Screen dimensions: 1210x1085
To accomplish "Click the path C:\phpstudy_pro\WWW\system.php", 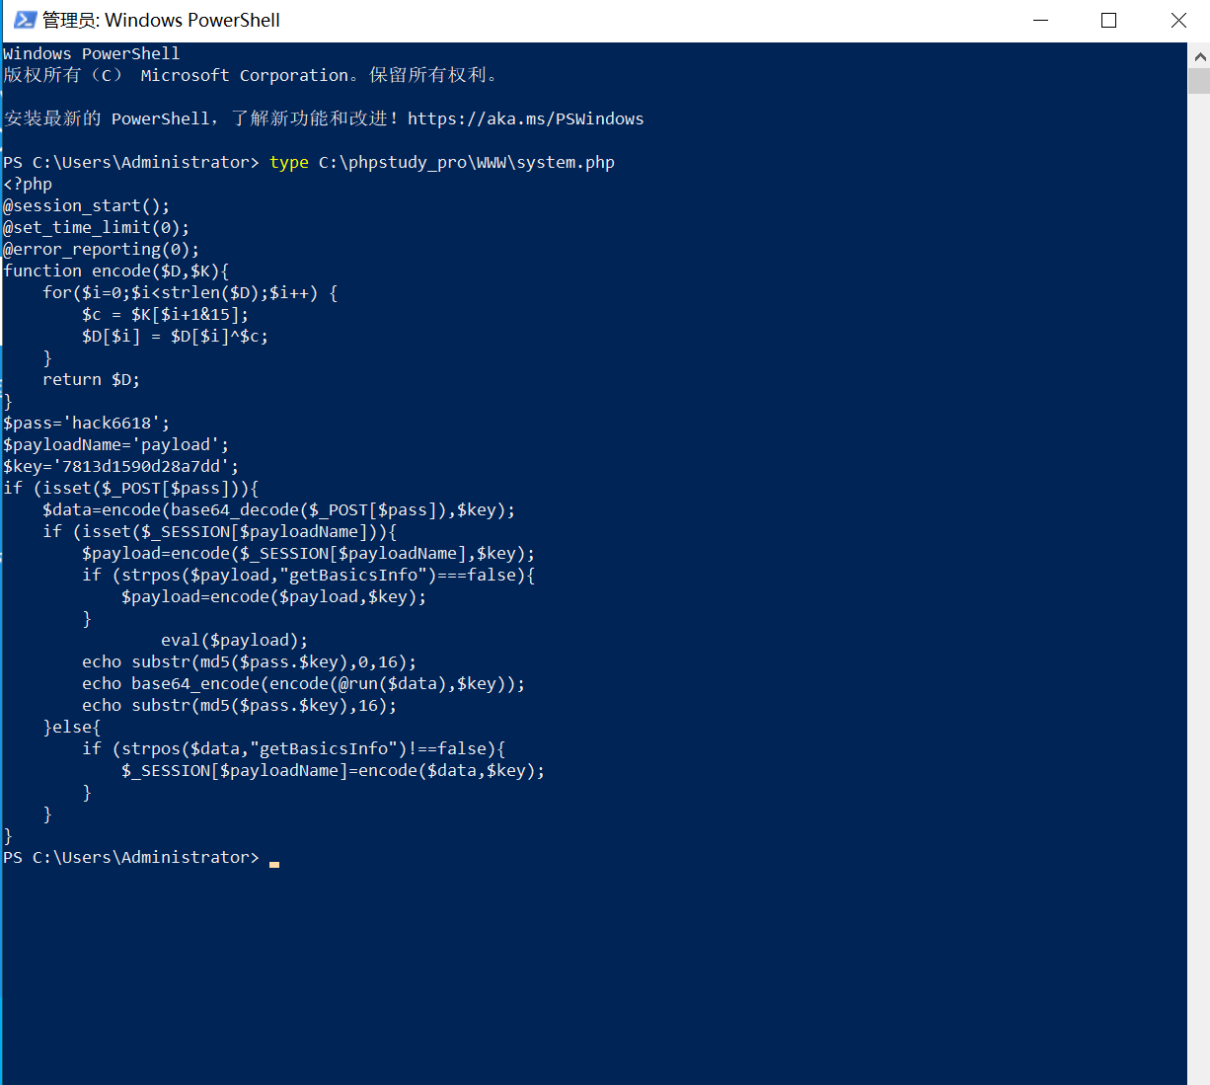I will 467,162.
